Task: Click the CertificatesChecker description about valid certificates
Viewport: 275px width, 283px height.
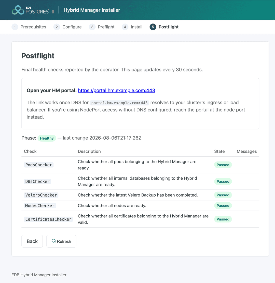Action: click(143, 219)
